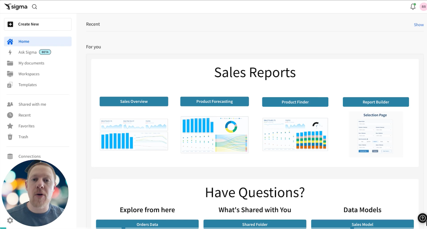This screenshot has height=229, width=427.
Task: Click the Trash bin icon
Action: pos(10,137)
